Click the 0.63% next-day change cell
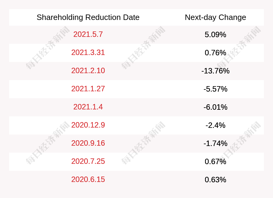The width and height of the screenshot is (273, 198). click(215, 180)
